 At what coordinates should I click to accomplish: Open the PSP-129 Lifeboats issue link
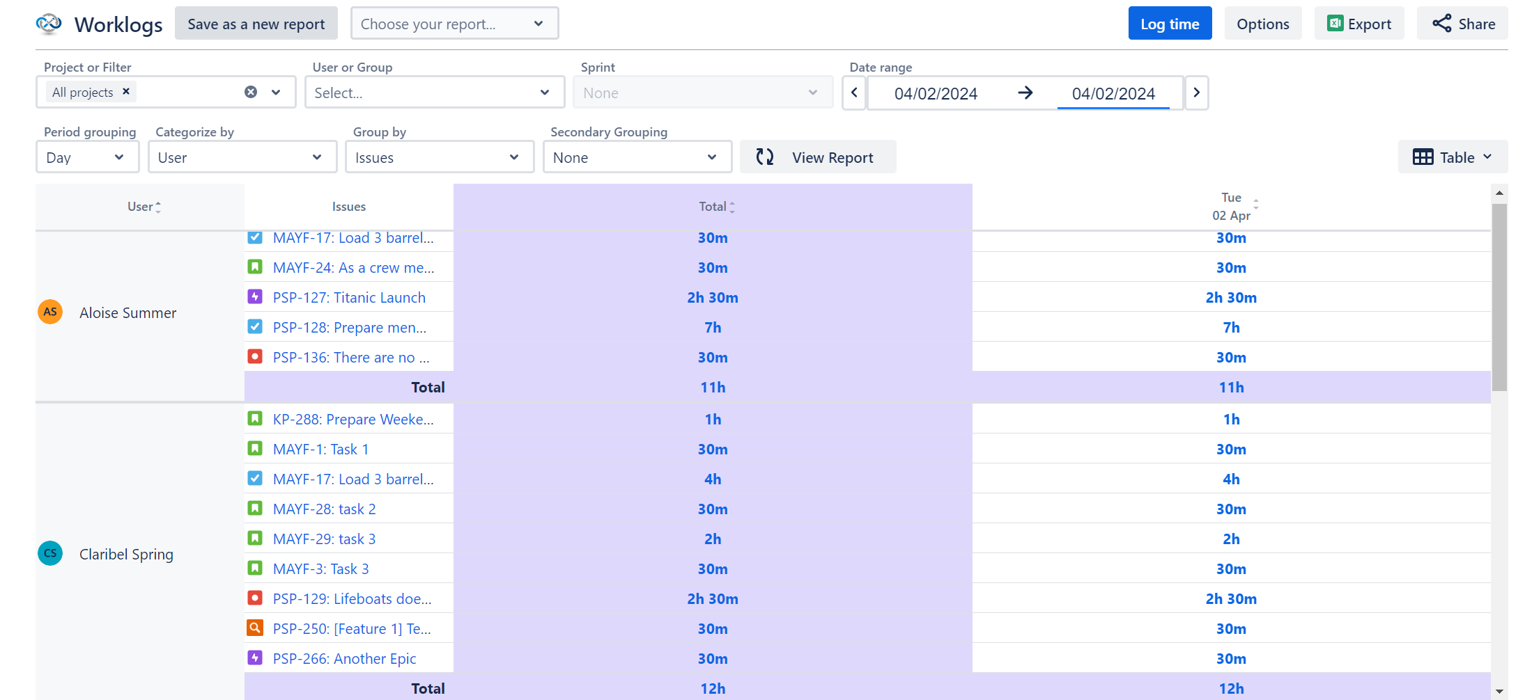(352, 598)
